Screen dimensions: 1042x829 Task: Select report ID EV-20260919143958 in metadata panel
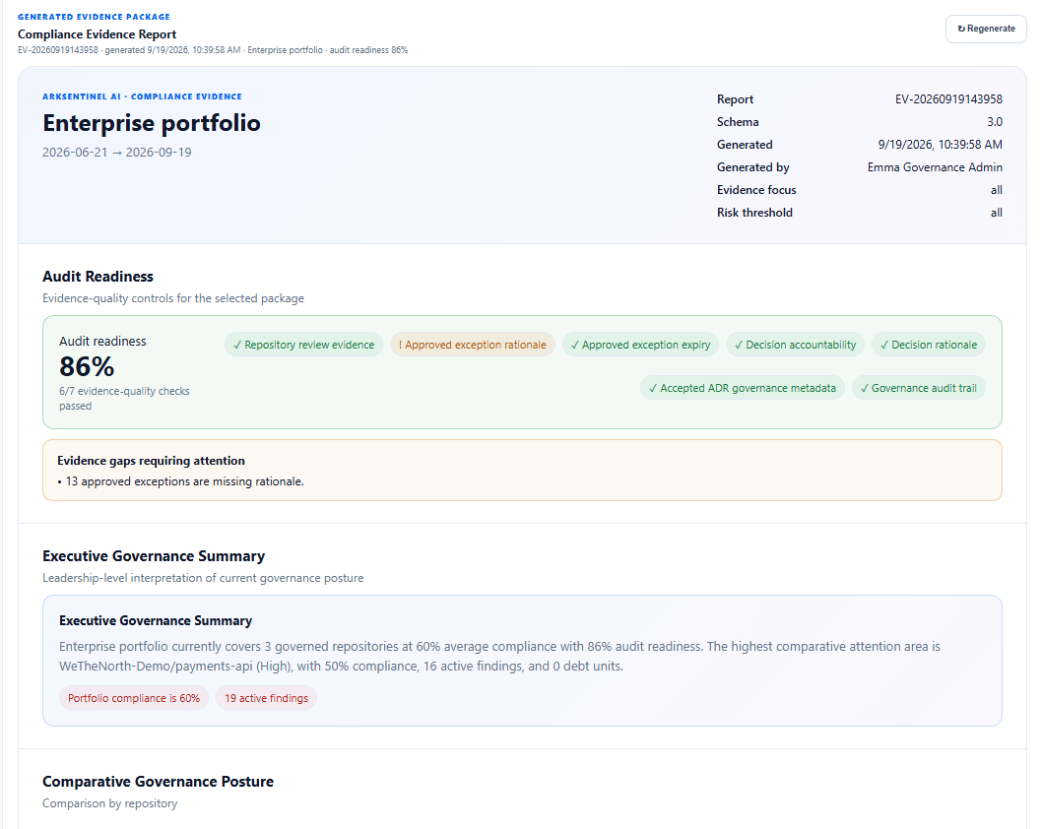click(948, 99)
